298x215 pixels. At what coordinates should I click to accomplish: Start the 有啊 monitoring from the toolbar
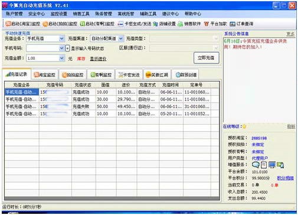point(97,24)
